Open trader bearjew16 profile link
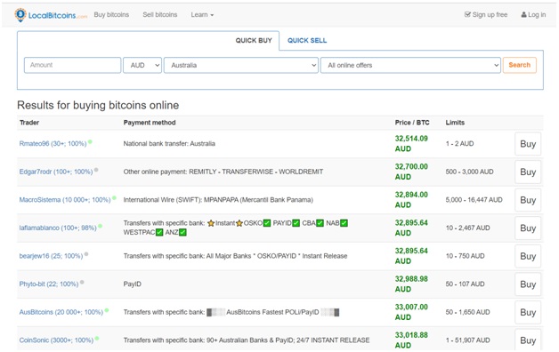This screenshot has height=352, width=559. [51, 256]
